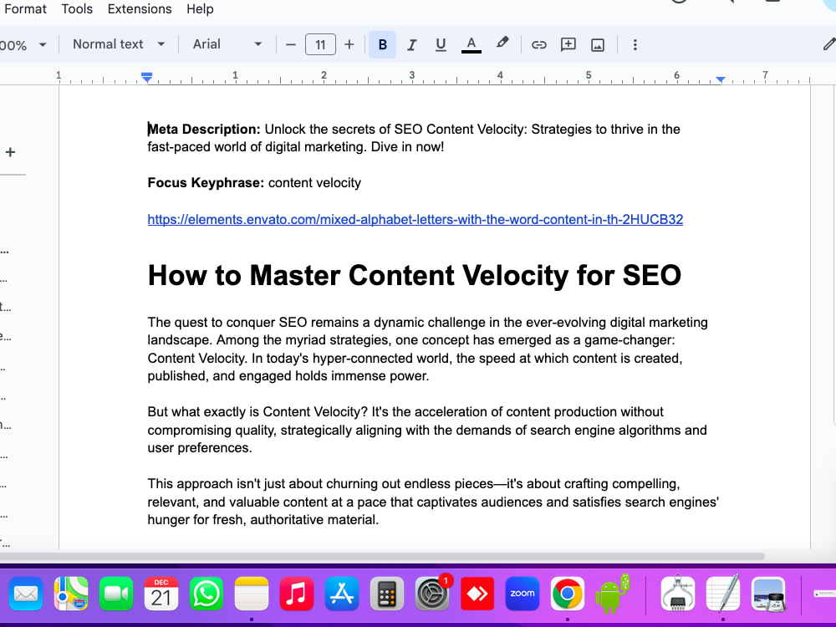Toggle underline formatting
The width and height of the screenshot is (836, 627).
coord(441,45)
